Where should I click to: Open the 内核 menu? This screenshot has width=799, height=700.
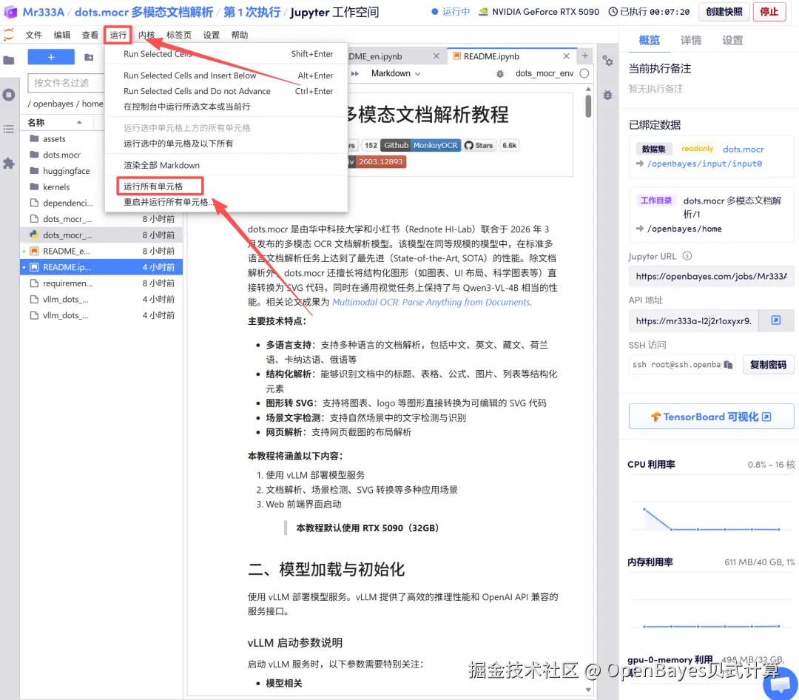coord(146,35)
